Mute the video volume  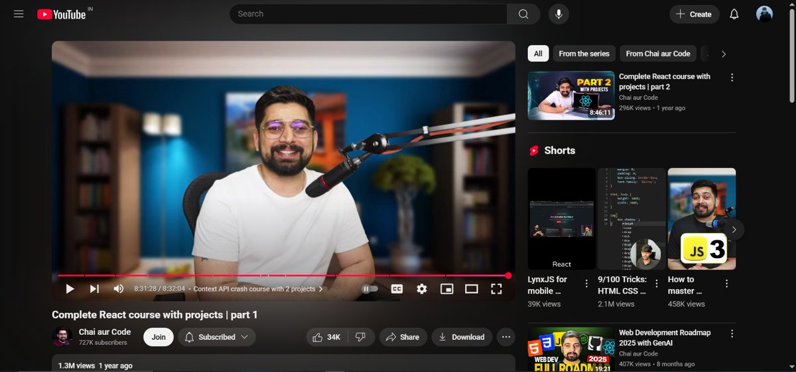click(x=119, y=289)
